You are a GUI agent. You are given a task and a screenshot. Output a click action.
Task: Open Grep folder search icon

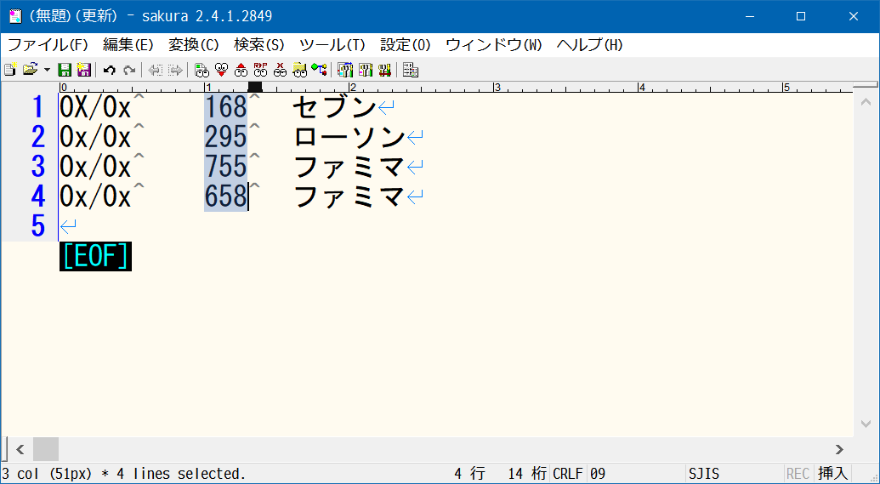point(299,70)
